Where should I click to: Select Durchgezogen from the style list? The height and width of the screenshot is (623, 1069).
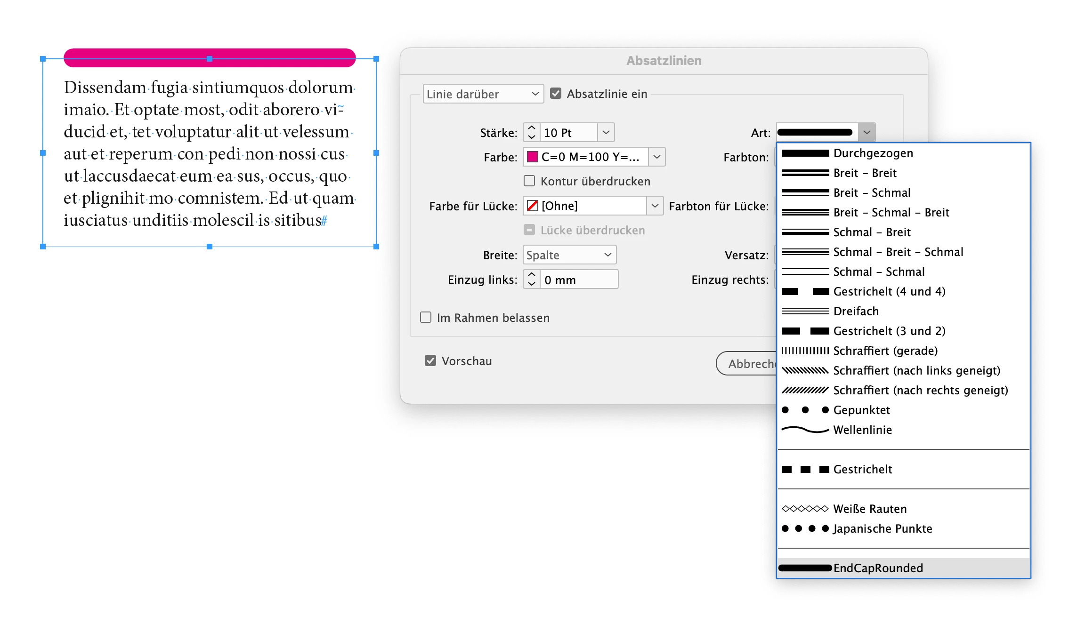click(x=873, y=153)
